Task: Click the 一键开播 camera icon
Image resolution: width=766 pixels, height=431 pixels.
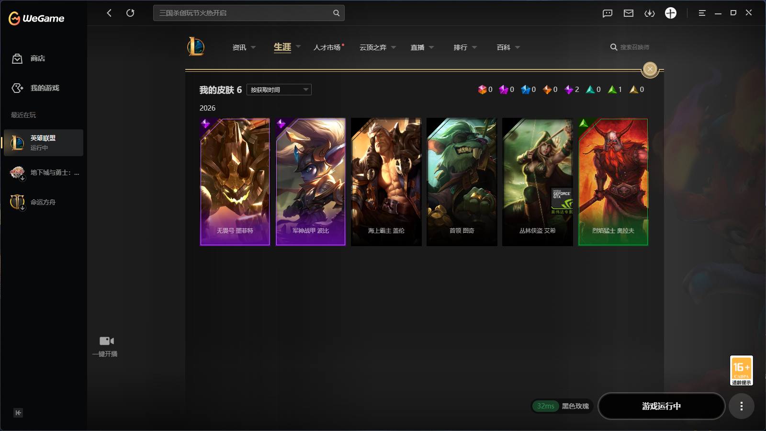Action: click(106, 341)
